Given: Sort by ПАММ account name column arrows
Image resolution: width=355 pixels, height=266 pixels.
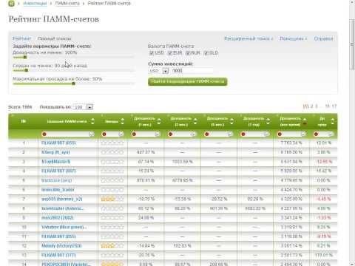Looking at the screenshot, I should [x=92, y=121].
